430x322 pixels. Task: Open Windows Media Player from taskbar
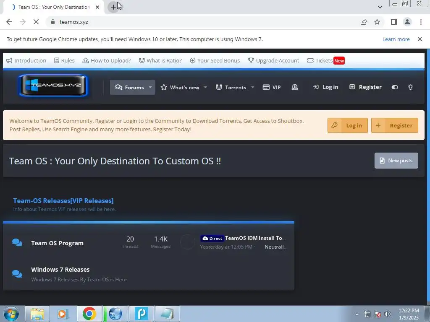click(x=63, y=314)
